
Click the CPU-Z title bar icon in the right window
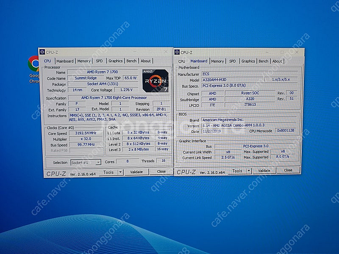pyautogui.click(x=177, y=52)
